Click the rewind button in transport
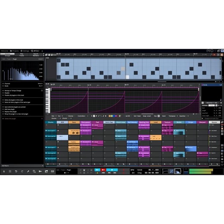The width and height of the screenshot is (224, 224). point(109,173)
